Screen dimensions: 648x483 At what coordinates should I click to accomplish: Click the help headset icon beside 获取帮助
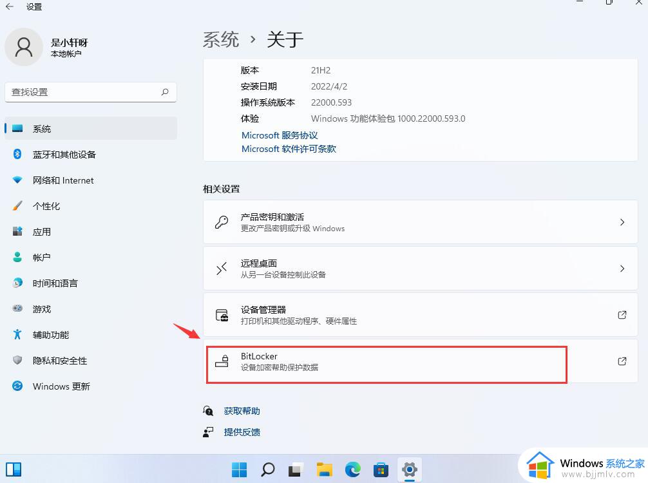[x=208, y=411]
